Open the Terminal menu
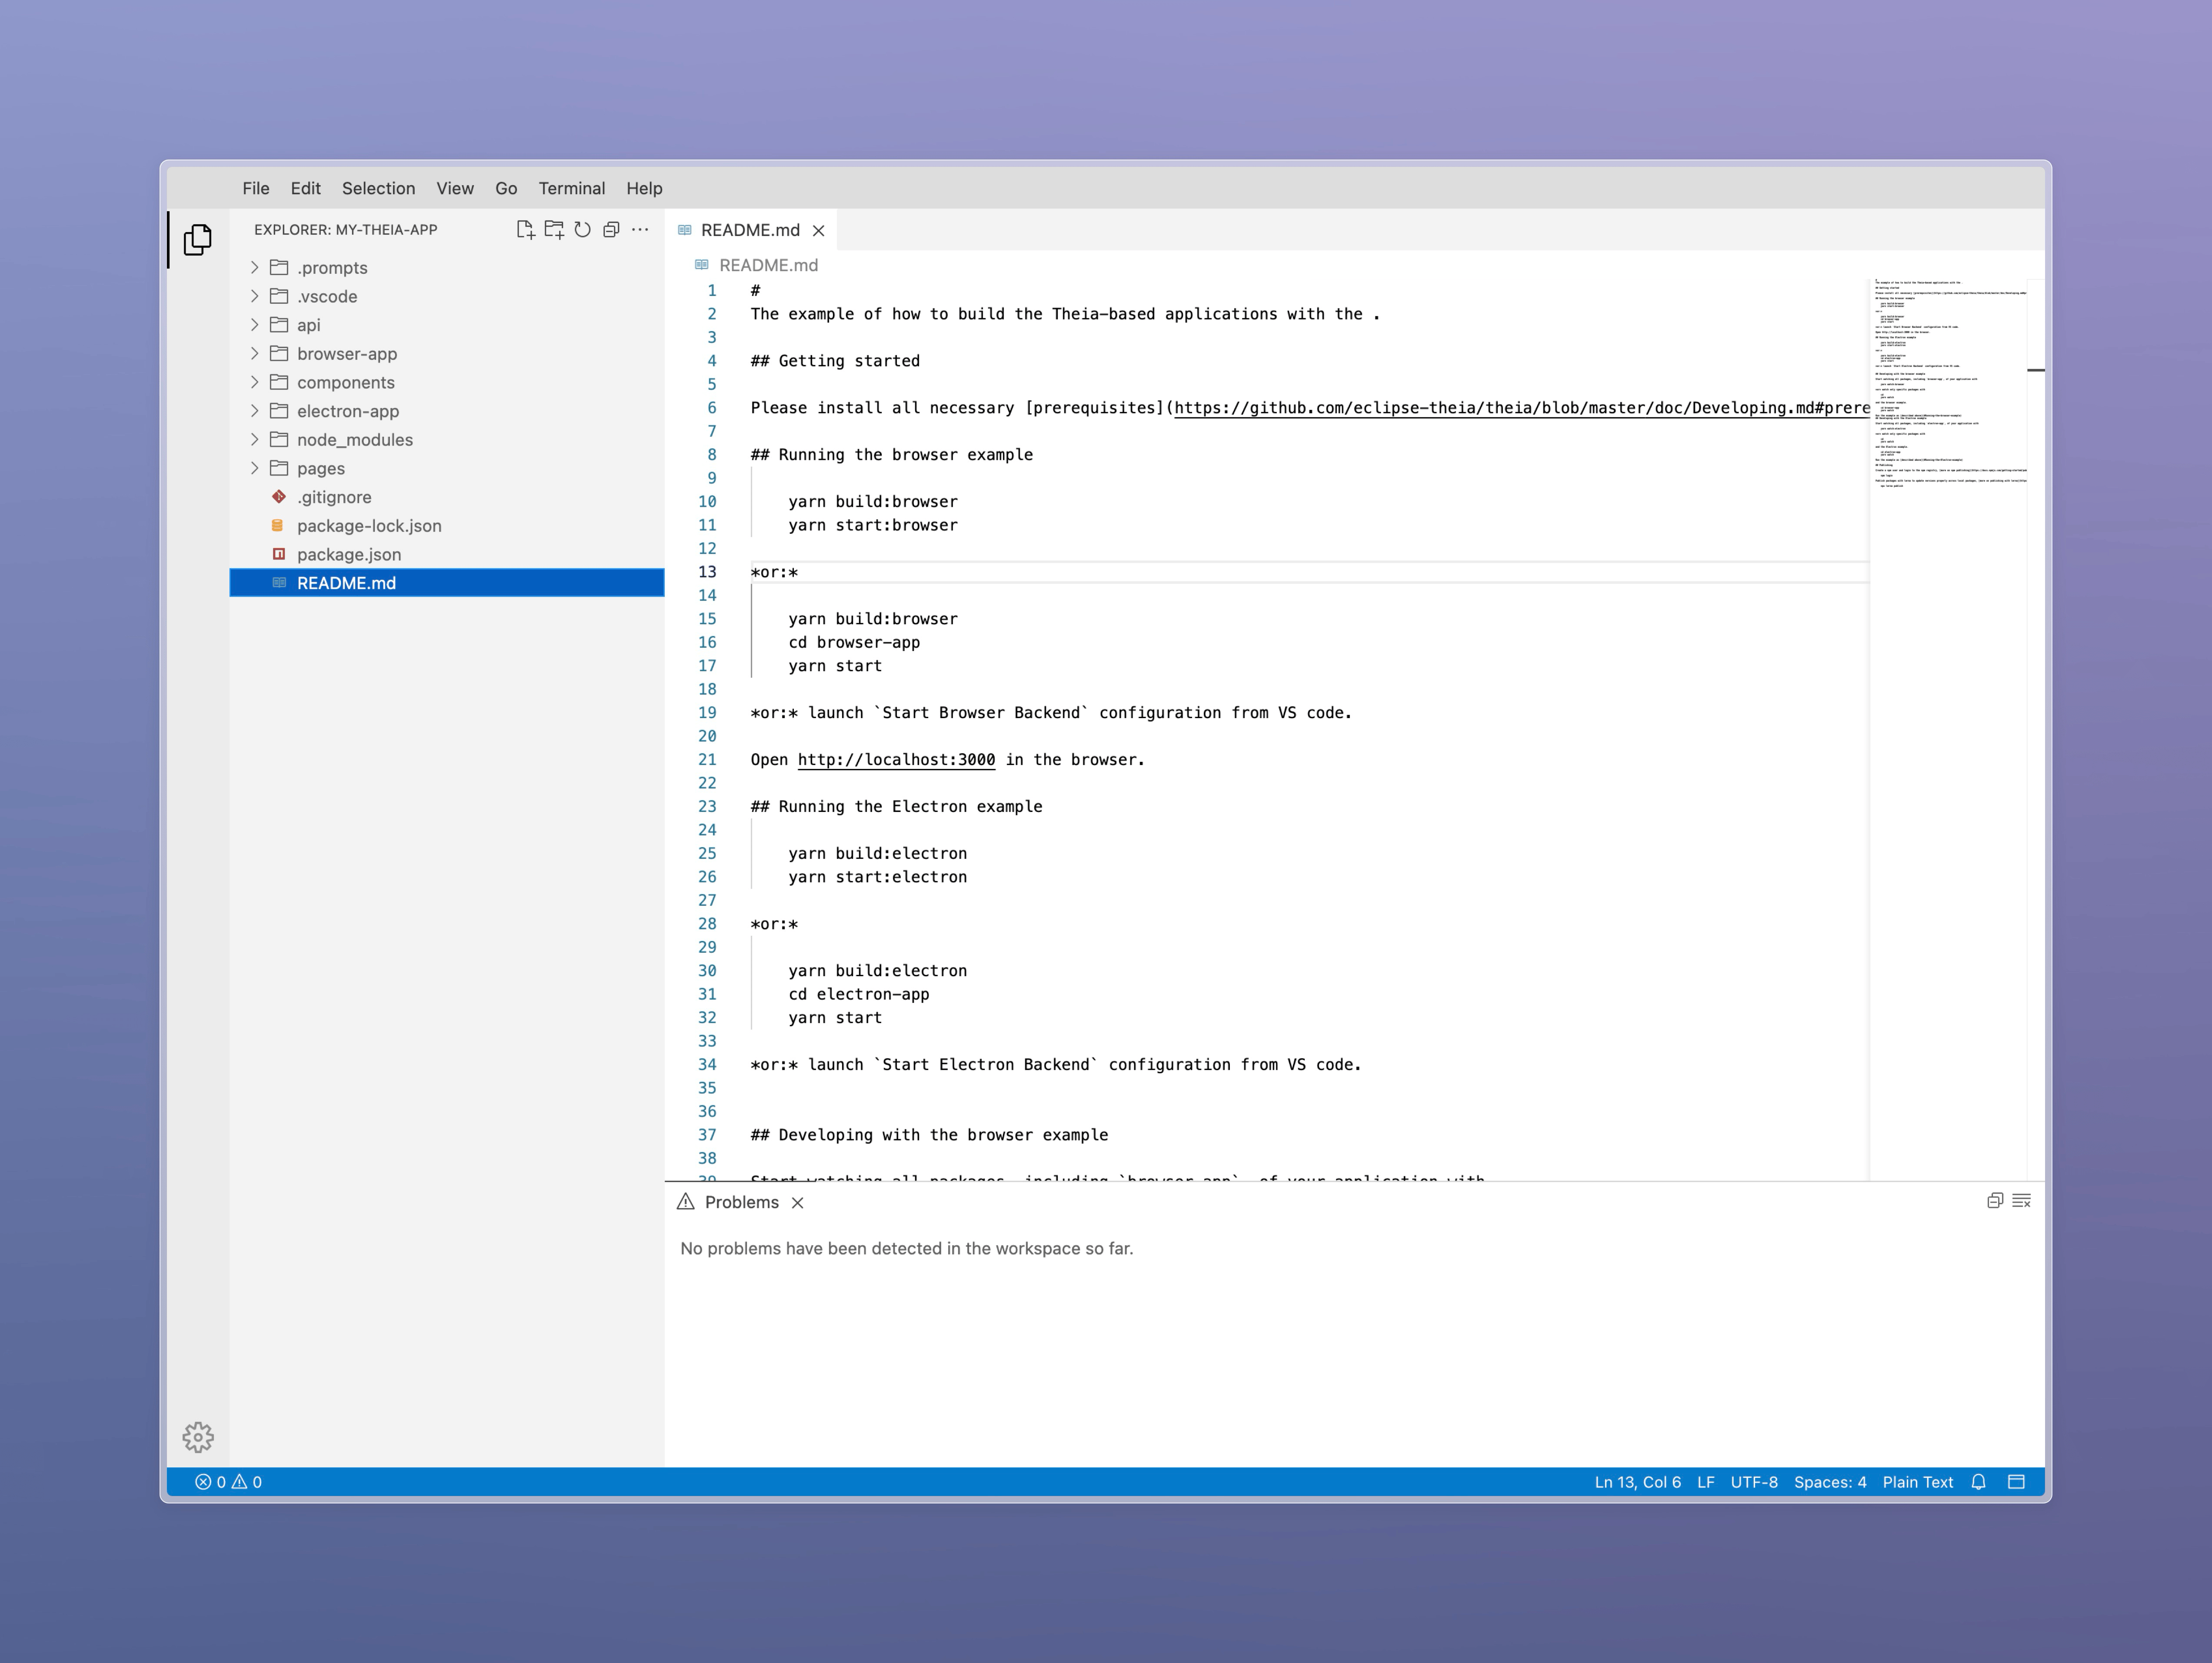The height and width of the screenshot is (1663, 2212). point(572,188)
